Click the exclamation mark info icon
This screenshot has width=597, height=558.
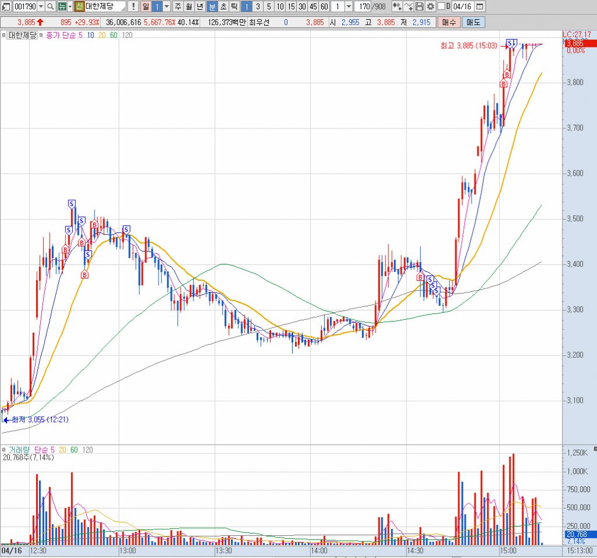(x=133, y=6)
